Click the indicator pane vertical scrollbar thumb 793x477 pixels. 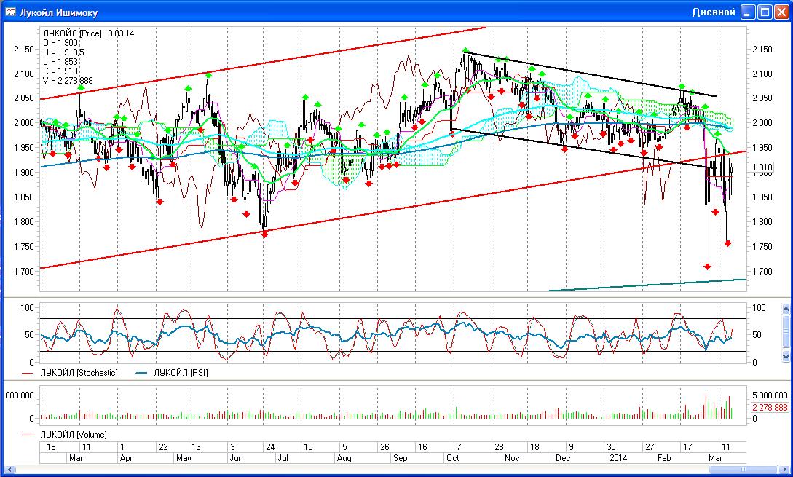[x=786, y=331]
